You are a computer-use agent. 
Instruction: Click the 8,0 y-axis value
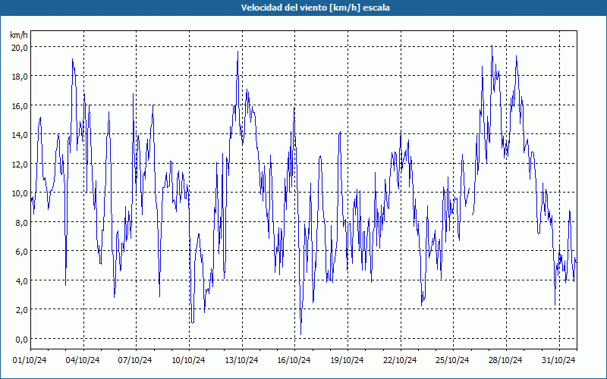click(22, 223)
